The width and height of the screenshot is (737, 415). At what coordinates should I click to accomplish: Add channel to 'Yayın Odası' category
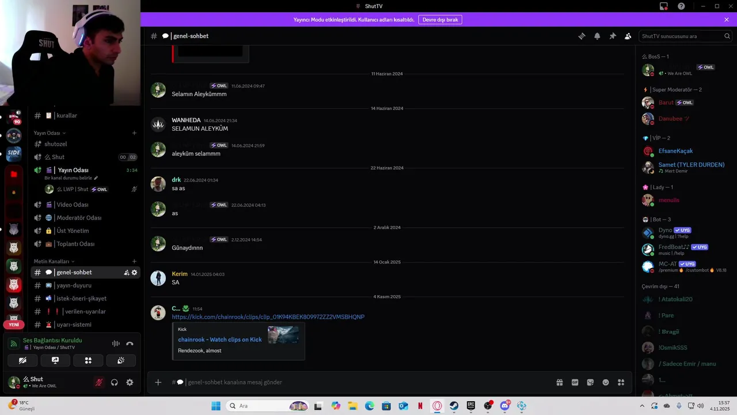point(134,133)
